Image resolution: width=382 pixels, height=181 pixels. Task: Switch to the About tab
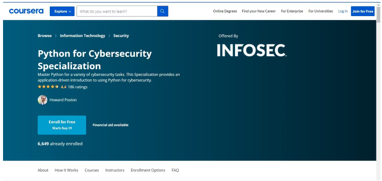point(43,170)
